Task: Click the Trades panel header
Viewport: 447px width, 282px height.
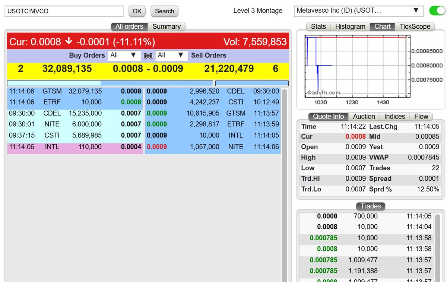Action: tap(371, 206)
